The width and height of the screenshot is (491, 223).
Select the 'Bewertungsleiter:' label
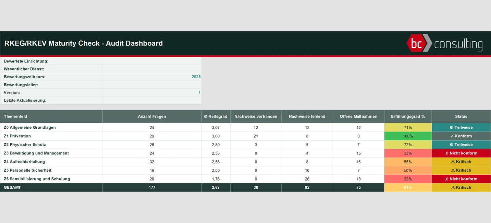21,85
